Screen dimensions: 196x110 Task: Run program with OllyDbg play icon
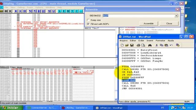pyautogui.click(x=16, y=11)
